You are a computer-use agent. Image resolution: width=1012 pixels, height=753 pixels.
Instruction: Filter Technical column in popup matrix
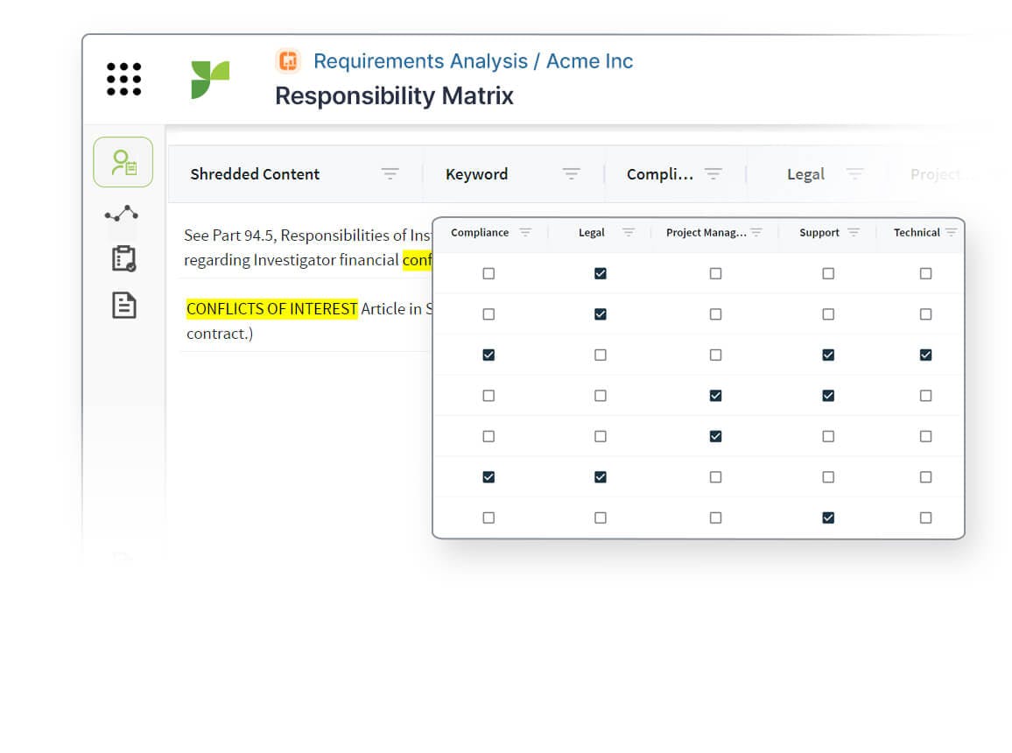951,232
